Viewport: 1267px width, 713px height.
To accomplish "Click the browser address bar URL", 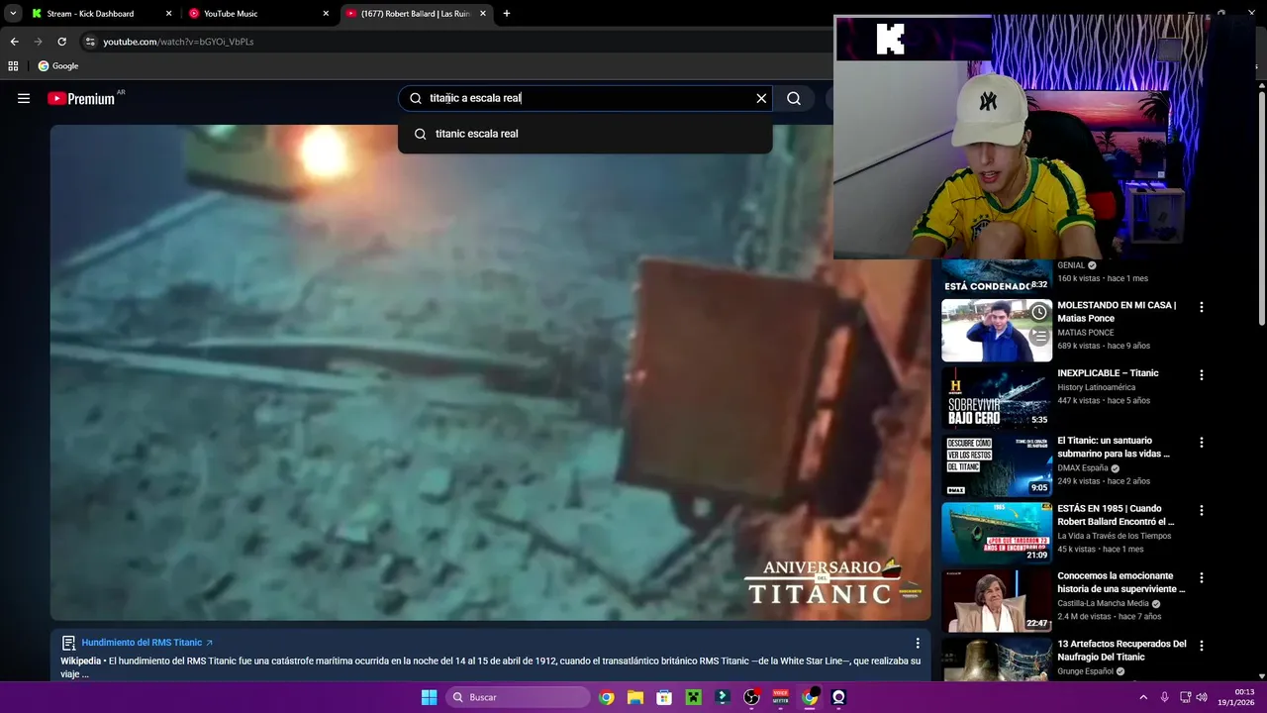I will pyautogui.click(x=178, y=42).
